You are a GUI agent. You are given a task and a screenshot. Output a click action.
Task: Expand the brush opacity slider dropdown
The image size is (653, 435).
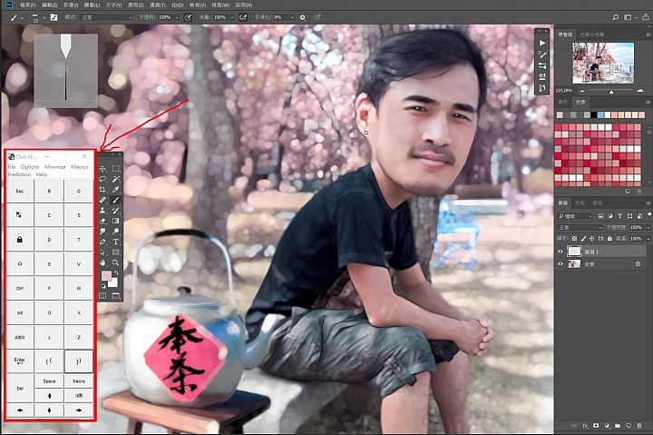pos(177,17)
